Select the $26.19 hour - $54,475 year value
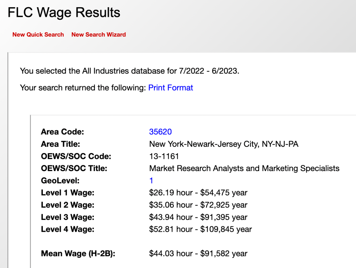Viewport: 356px width, 268px height. tap(198, 193)
